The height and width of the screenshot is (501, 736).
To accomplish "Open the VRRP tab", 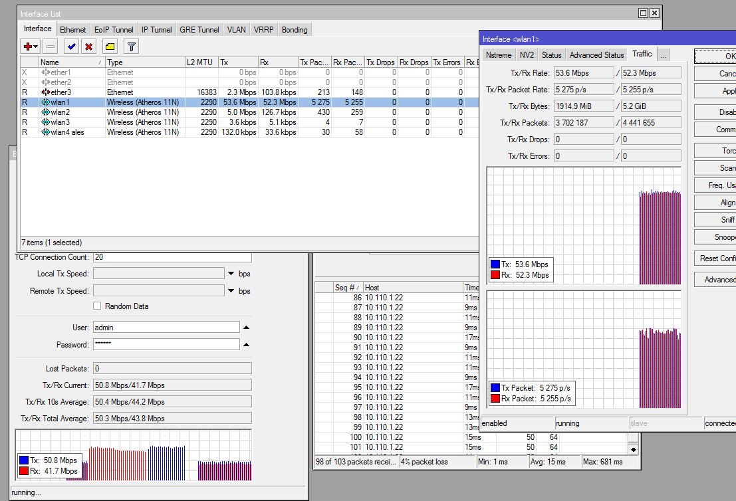I will coord(264,29).
